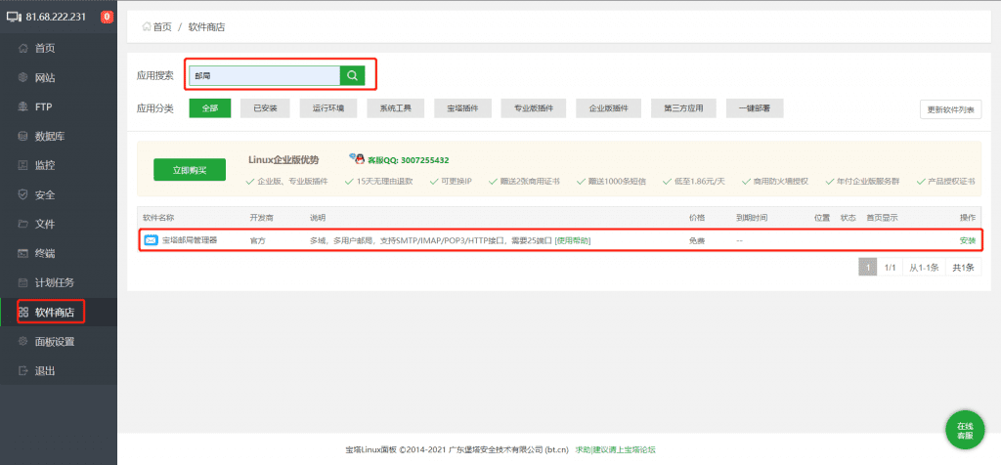Screen dimensions: 1001x465
Task: Focus the 应用搜索 input field
Action: [263, 75]
